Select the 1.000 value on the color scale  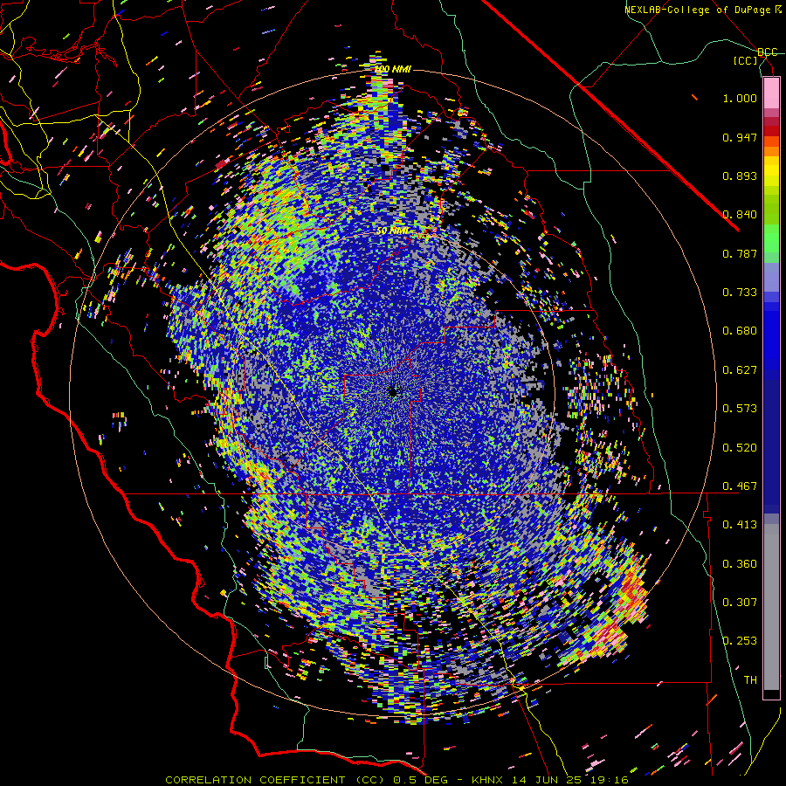(740, 98)
